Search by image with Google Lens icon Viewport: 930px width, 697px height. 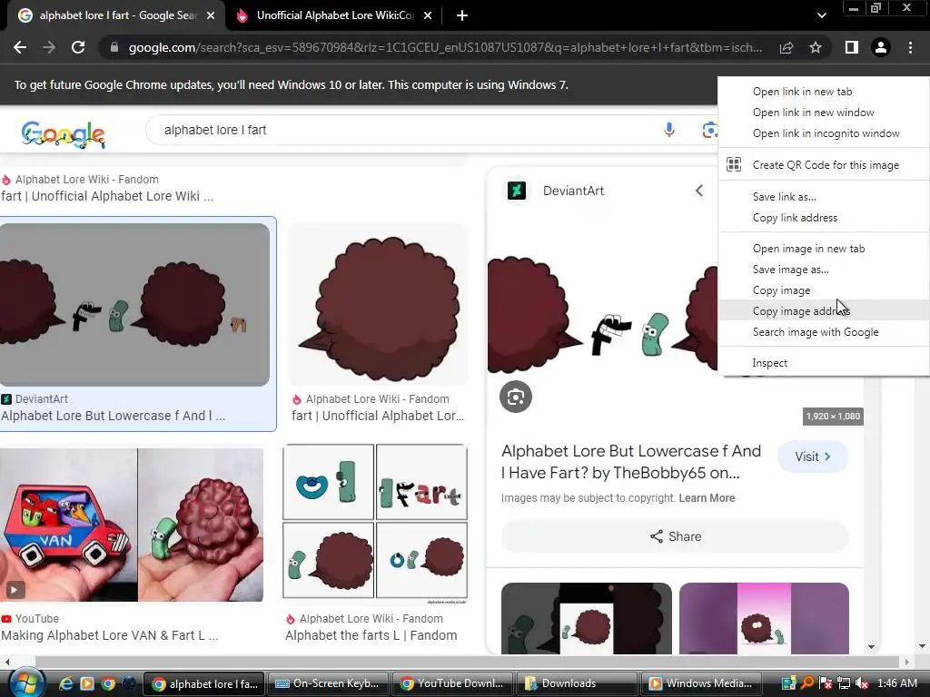(x=708, y=130)
